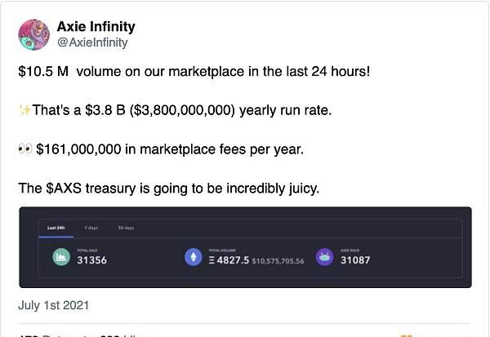Open the Axie Infinity display name
This screenshot has width=490, height=337.
click(96, 27)
